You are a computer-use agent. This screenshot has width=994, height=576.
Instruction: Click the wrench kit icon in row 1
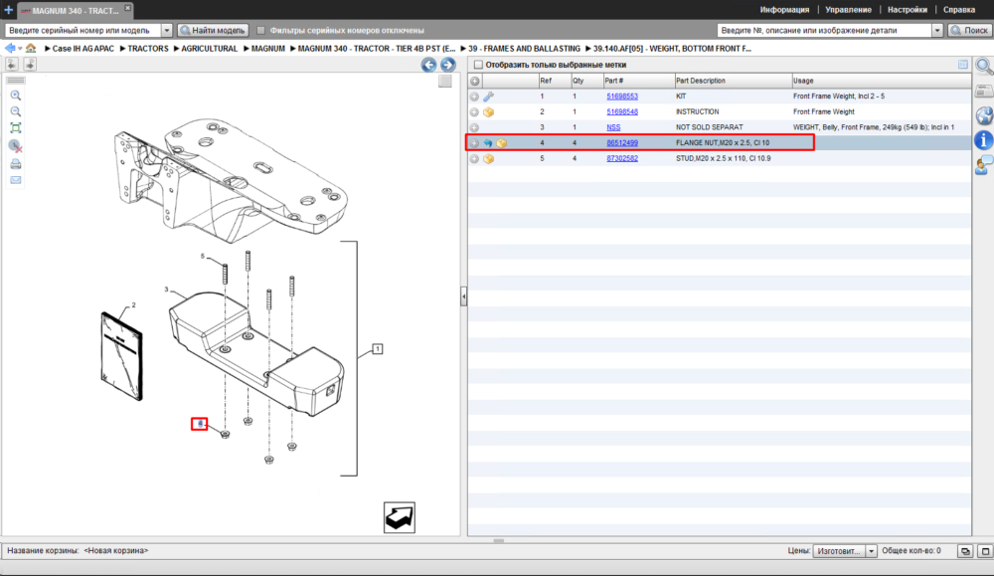click(x=488, y=96)
